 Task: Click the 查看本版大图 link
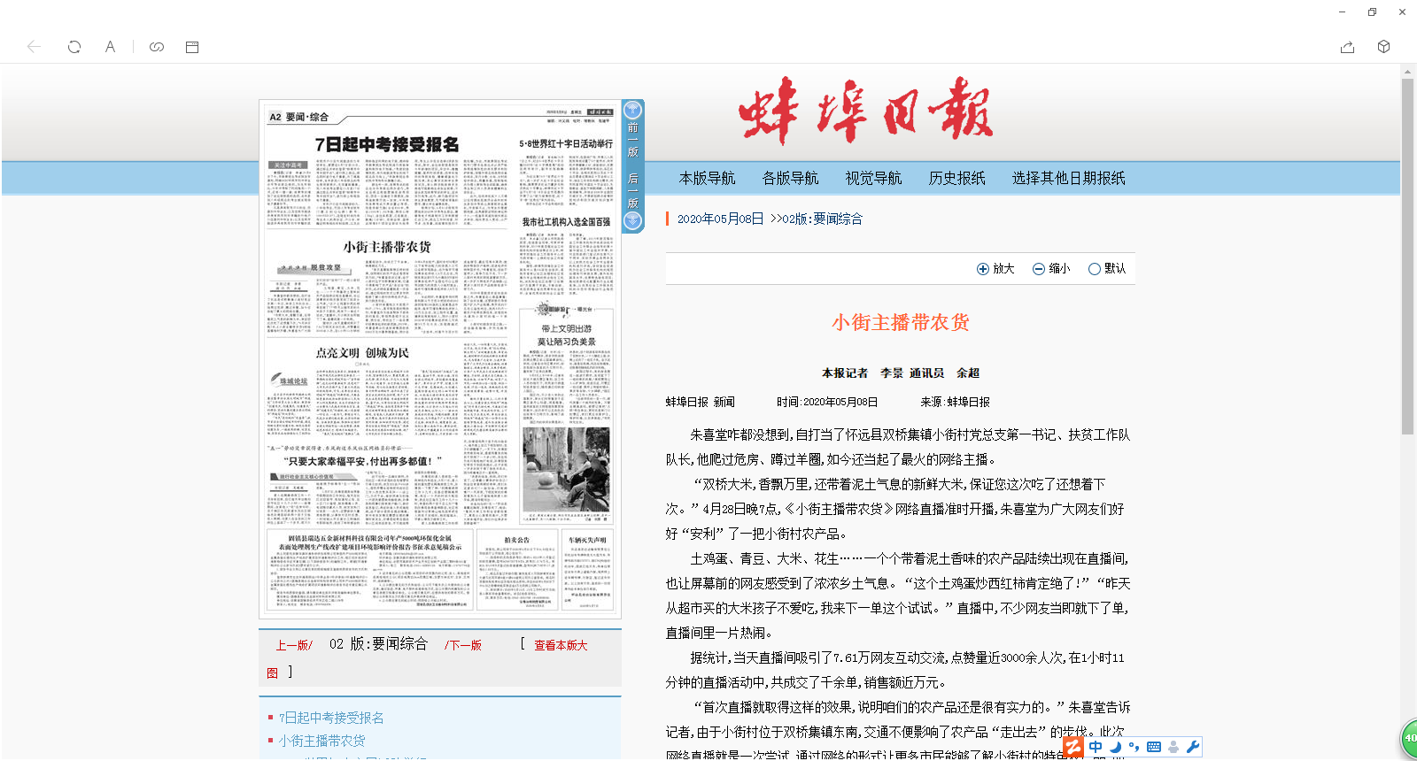[x=560, y=645]
